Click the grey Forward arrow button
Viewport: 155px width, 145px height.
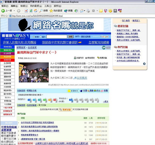19,11
